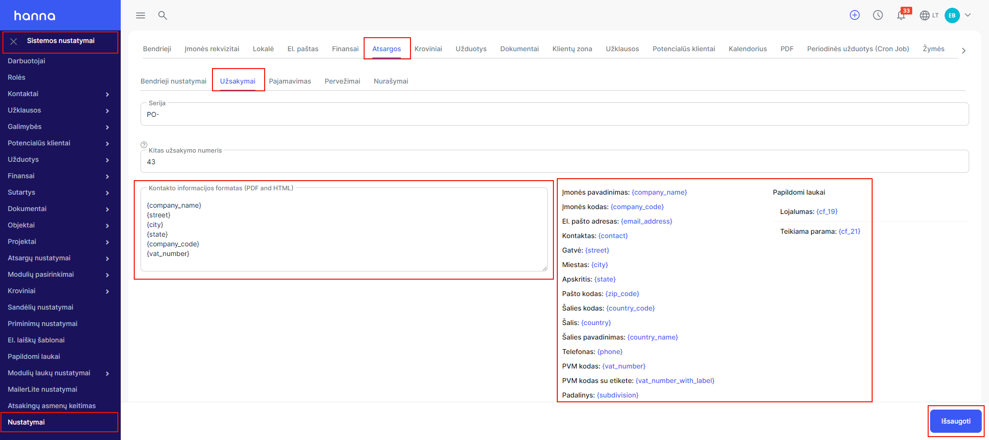Click the Kontakto informacijos formatas textarea
The height and width of the screenshot is (440, 989).
344,230
